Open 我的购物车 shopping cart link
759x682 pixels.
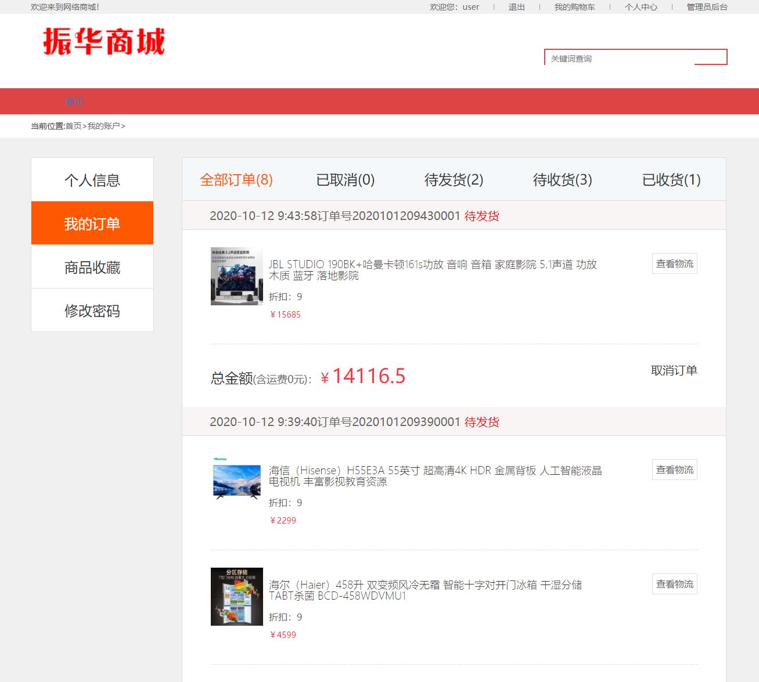tap(574, 7)
